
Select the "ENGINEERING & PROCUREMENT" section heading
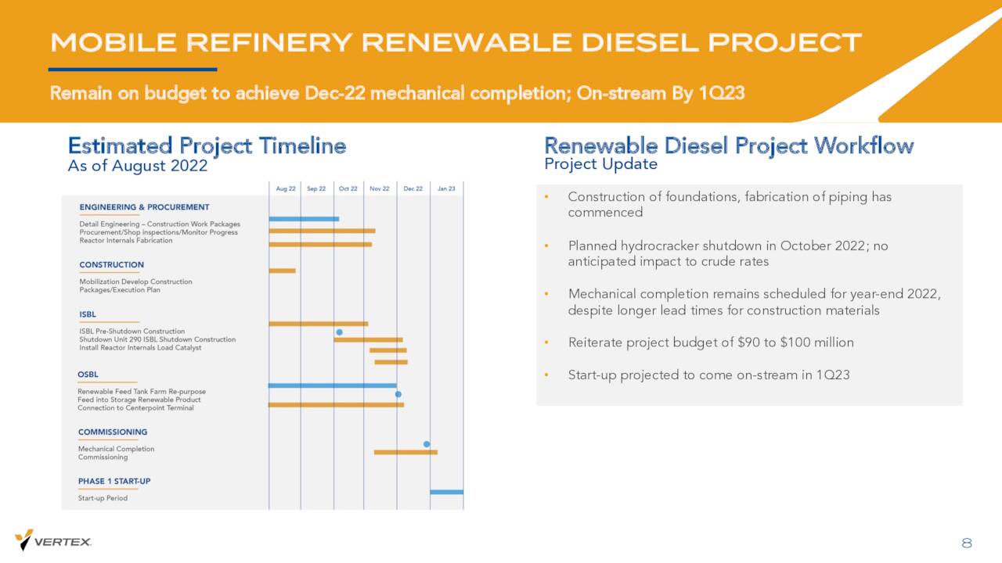pos(144,207)
